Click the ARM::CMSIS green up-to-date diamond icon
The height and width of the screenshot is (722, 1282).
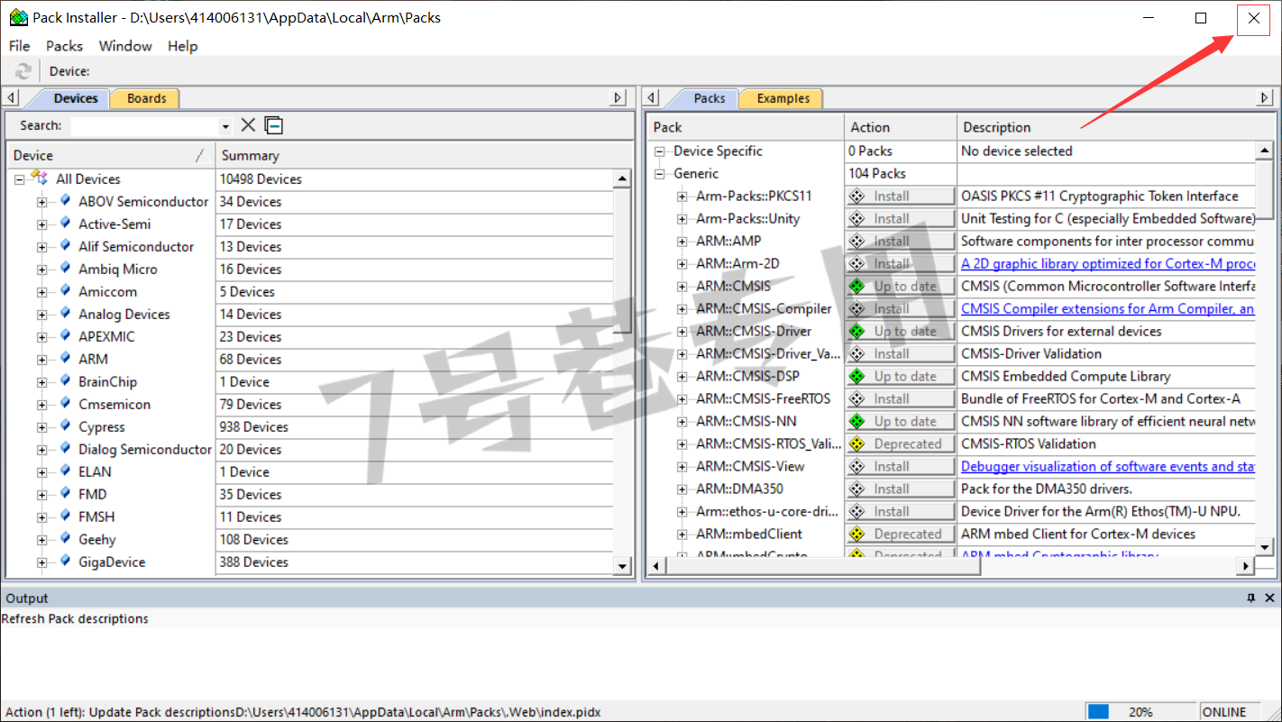click(857, 286)
